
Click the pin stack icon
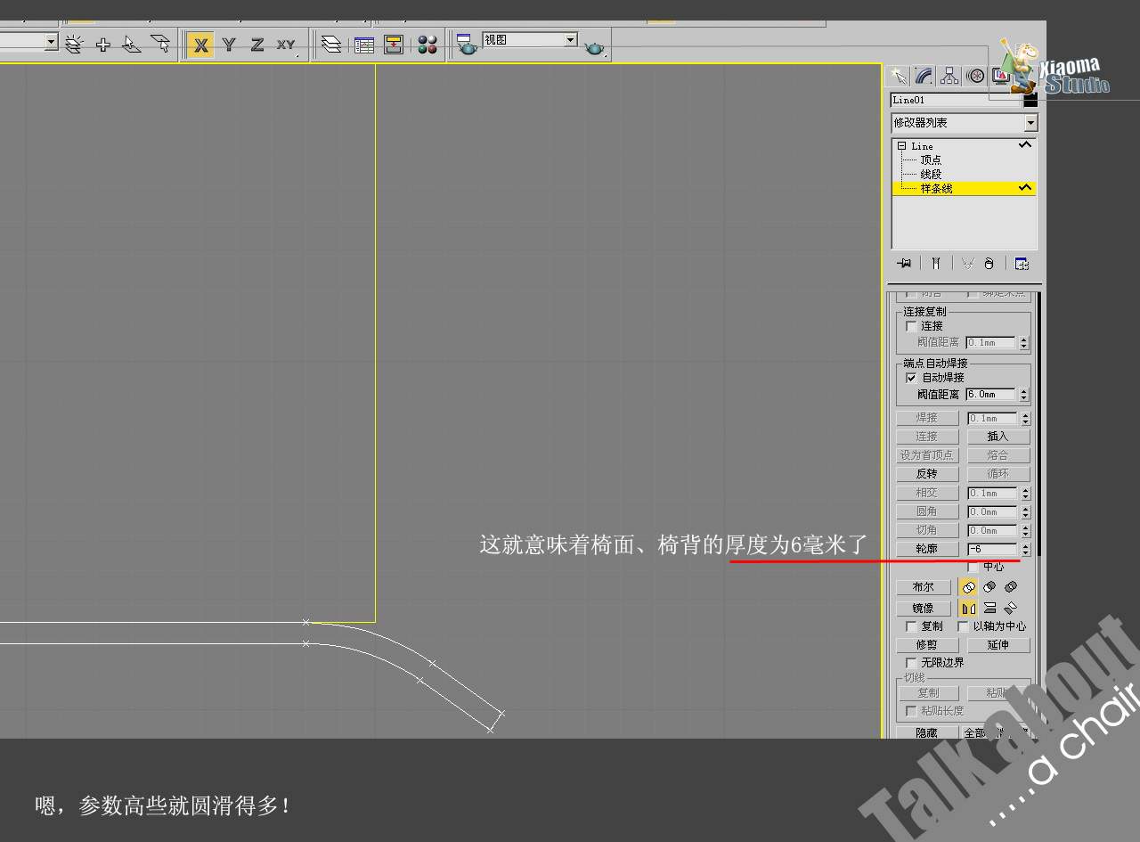(x=905, y=264)
